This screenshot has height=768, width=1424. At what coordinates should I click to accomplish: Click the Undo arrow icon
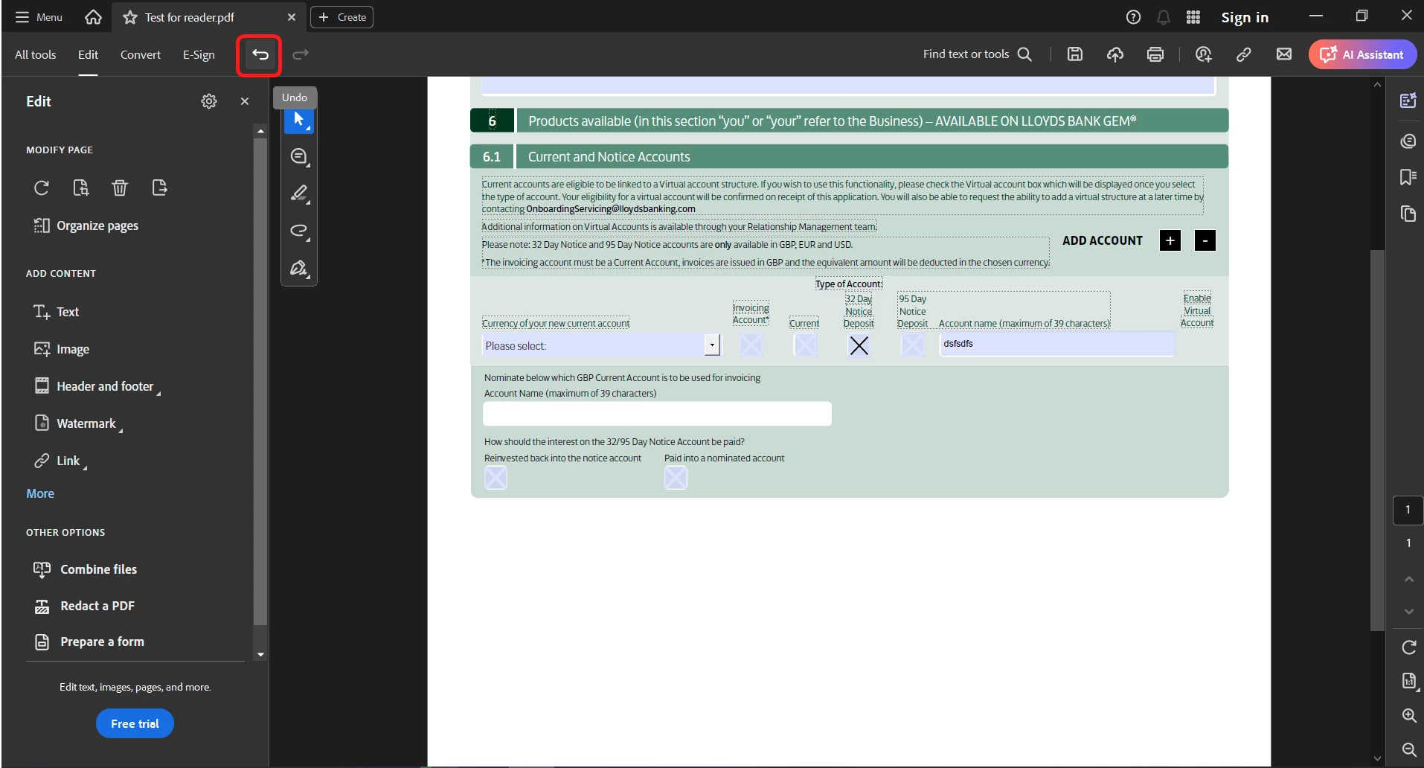260,54
